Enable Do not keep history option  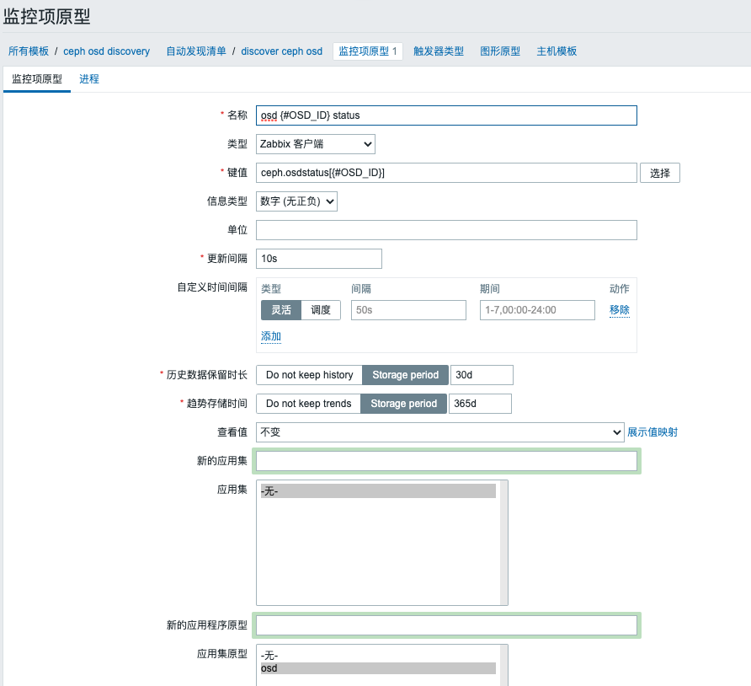point(308,375)
